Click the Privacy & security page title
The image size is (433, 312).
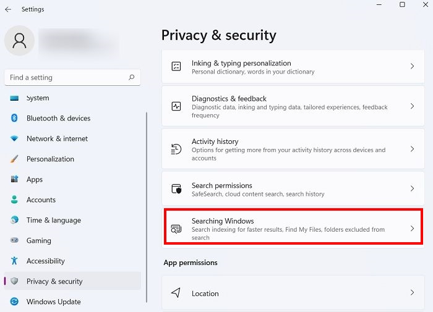coord(219,36)
